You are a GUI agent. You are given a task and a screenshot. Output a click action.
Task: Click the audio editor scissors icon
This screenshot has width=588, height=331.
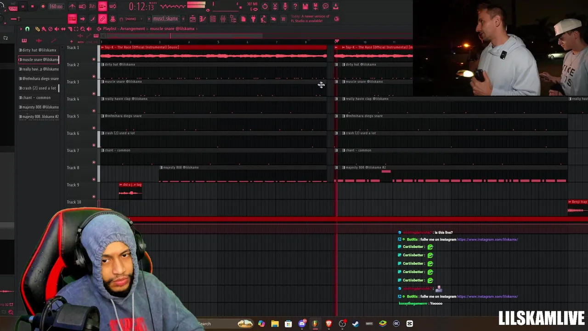point(276,6)
